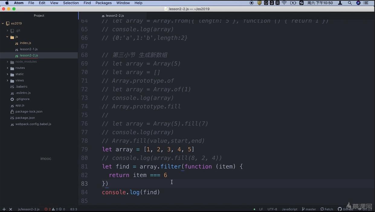Click the X icon in status bar

click(x=11, y=209)
